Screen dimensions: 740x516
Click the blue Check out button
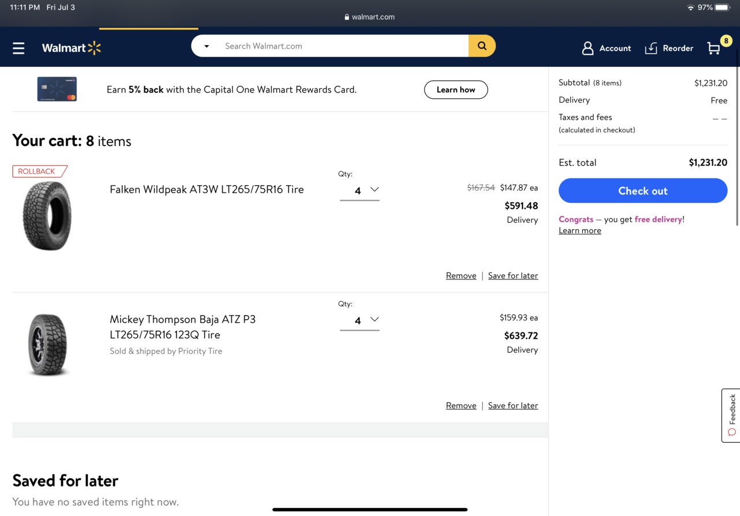pyautogui.click(x=643, y=190)
